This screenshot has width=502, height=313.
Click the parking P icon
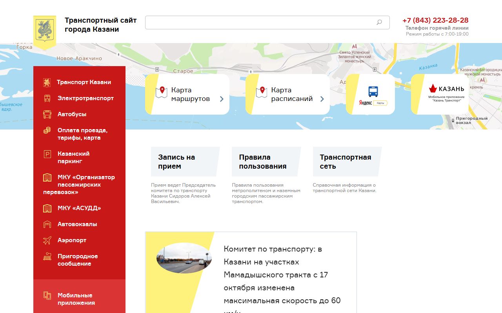coord(47,154)
